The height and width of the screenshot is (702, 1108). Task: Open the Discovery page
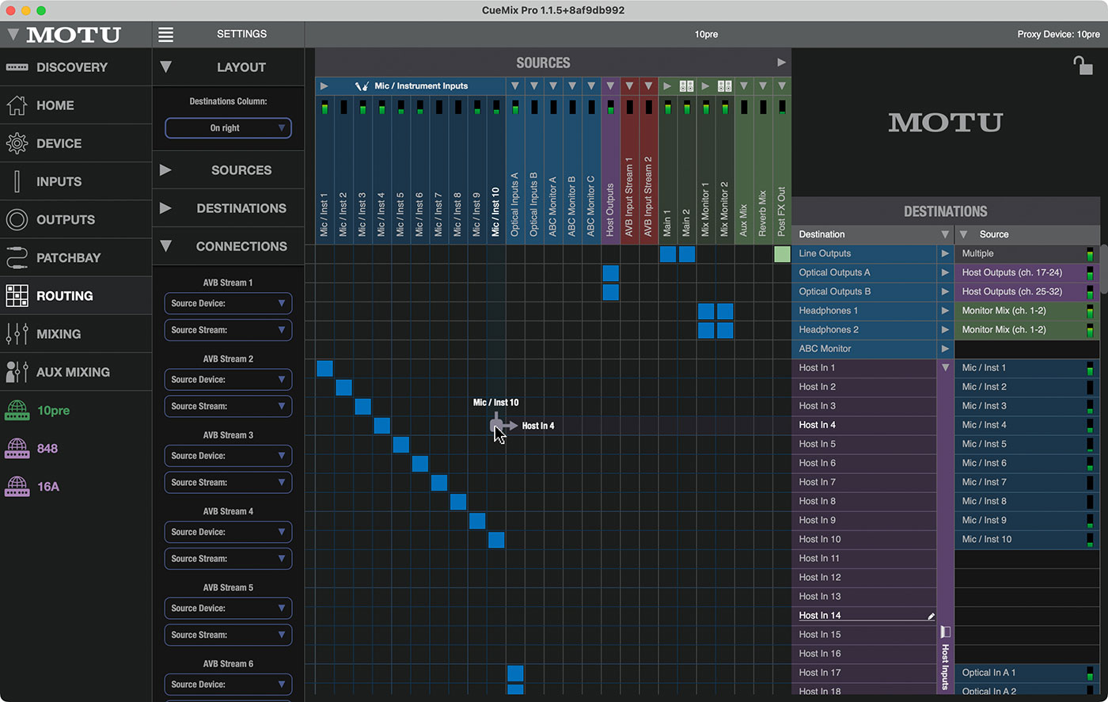pos(71,67)
